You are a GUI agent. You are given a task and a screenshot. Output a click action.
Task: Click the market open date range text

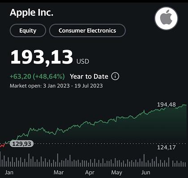[x=56, y=86]
